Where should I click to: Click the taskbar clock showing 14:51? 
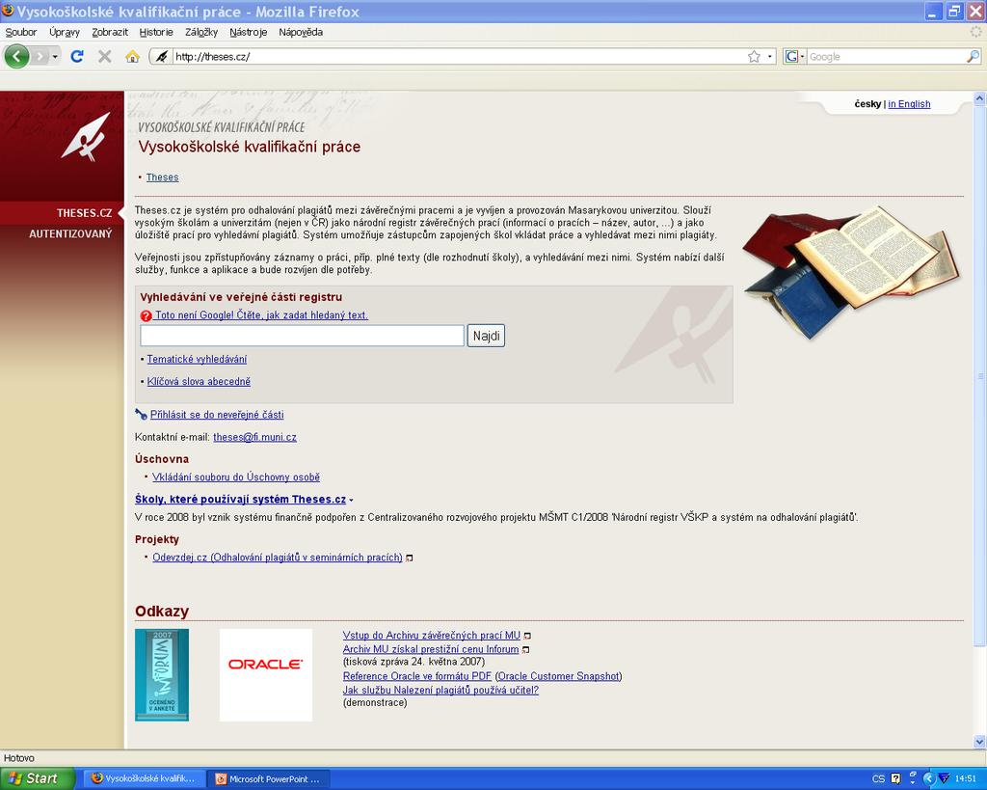[x=966, y=779]
